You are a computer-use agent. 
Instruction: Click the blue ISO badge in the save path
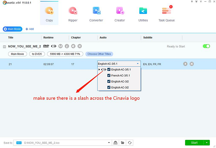point(19,143)
